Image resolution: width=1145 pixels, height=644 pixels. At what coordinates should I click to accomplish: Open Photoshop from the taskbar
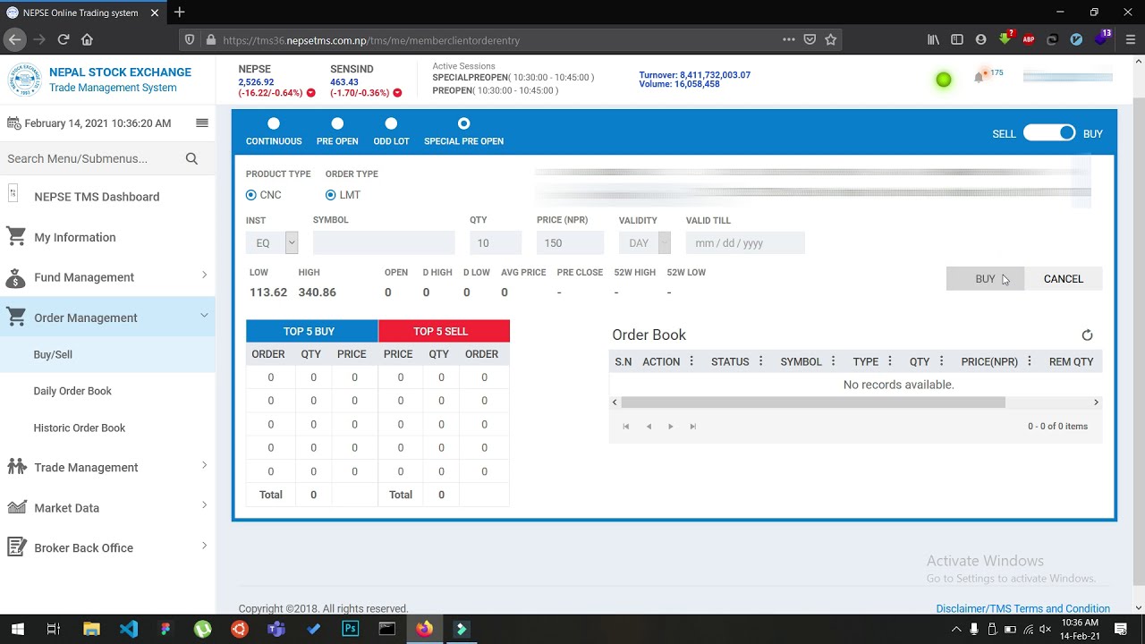point(350,629)
